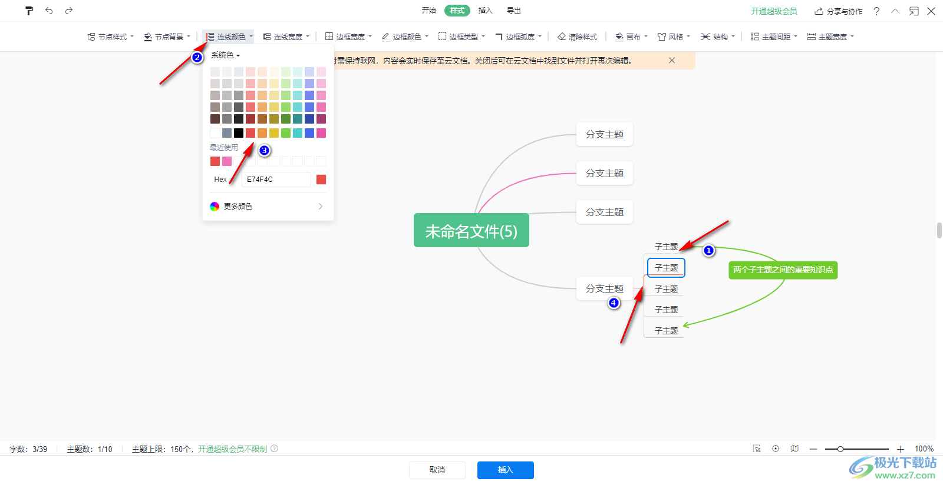The image size is (943, 485).
Task: Select the topmost 分支主题 node
Action: [605, 134]
